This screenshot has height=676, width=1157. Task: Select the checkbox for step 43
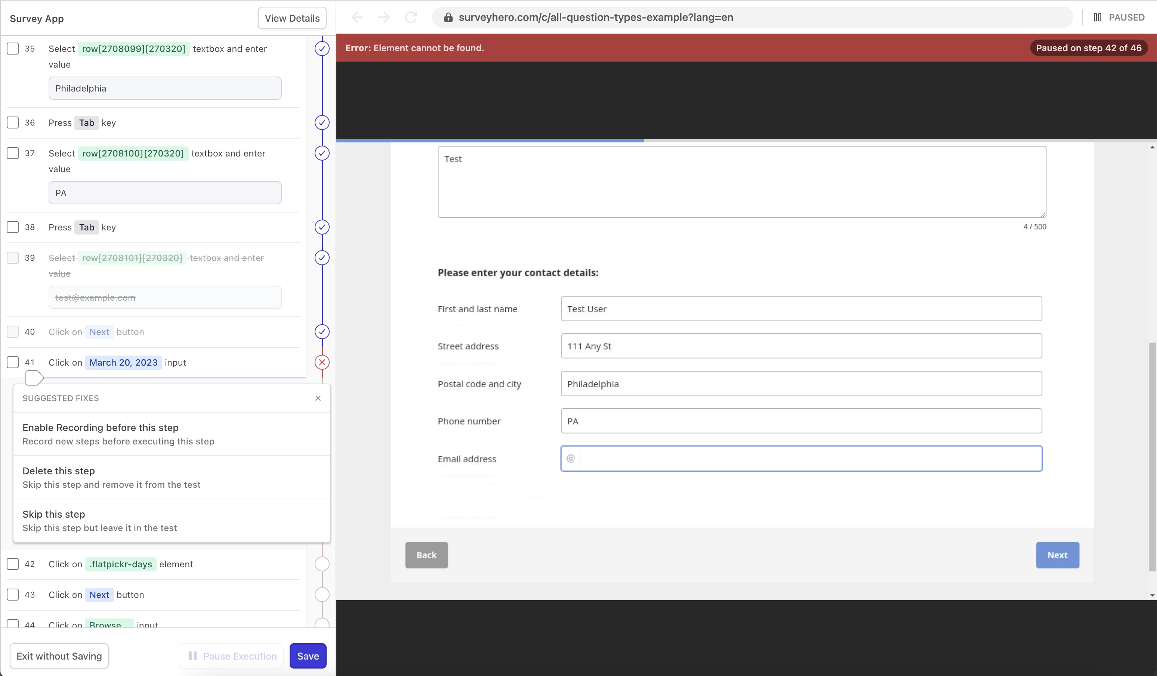(x=13, y=595)
